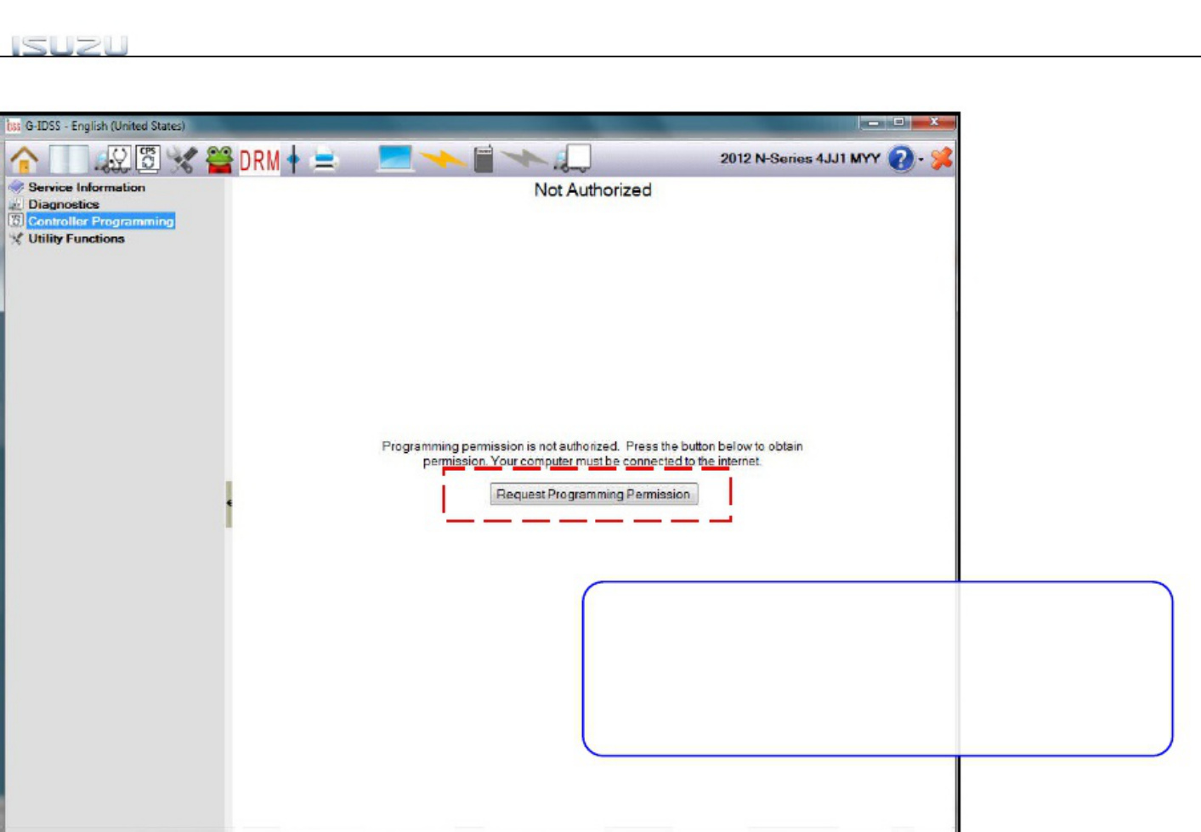Viewport: 1201px width, 832px height.
Task: Click the yellow lightning bolt connection icon
Action: click(x=443, y=159)
